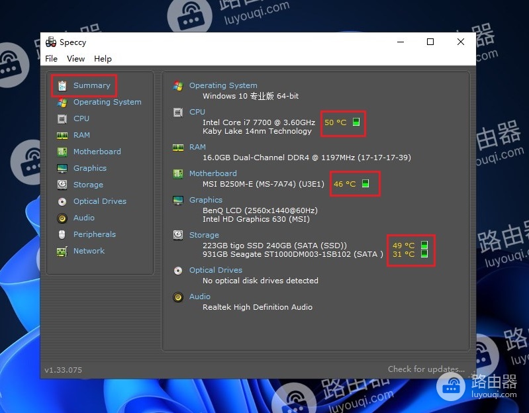Click the RAM heading link in summary
This screenshot has width=529, height=413.
[x=197, y=147]
